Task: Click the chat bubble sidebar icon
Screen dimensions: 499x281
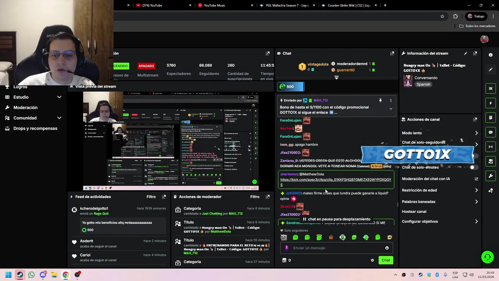Action: click(490, 132)
